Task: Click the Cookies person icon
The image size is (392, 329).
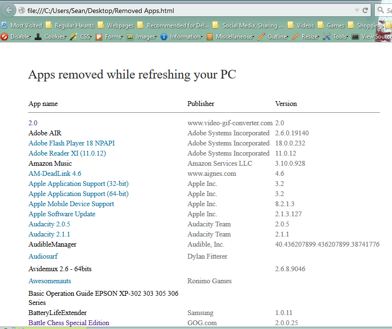Action: (x=38, y=37)
